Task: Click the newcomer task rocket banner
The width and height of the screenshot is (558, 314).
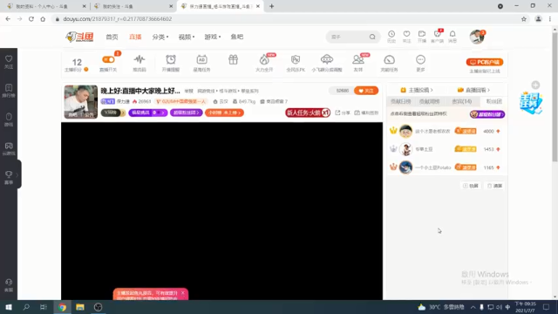Action: coord(308,113)
